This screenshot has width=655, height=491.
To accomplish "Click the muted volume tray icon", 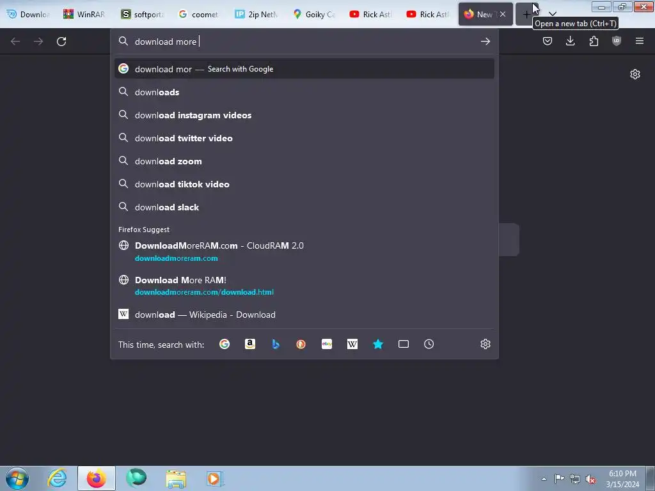I will 590,479.
